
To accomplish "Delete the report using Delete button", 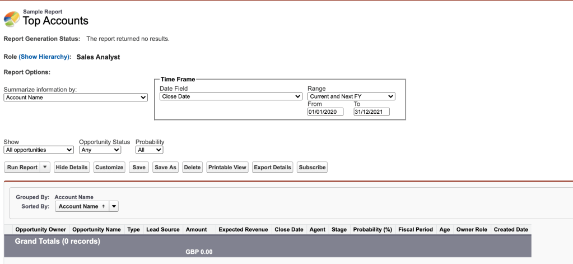I will (192, 168).
